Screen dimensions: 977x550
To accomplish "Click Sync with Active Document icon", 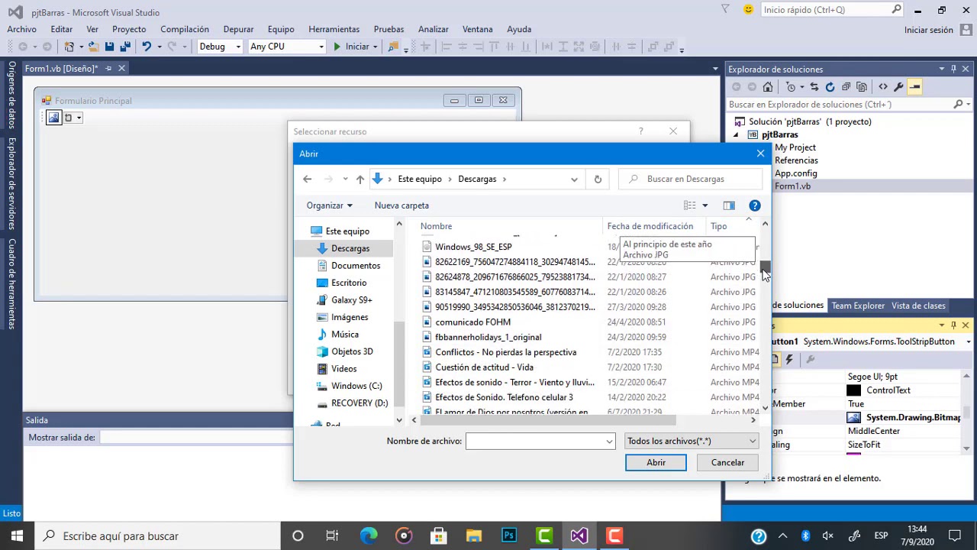I will pyautogui.click(x=814, y=87).
